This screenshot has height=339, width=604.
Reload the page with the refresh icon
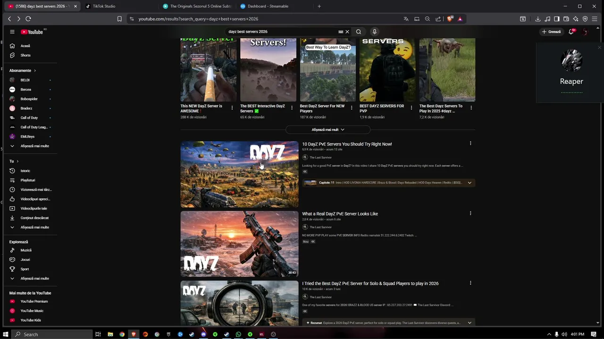28,19
